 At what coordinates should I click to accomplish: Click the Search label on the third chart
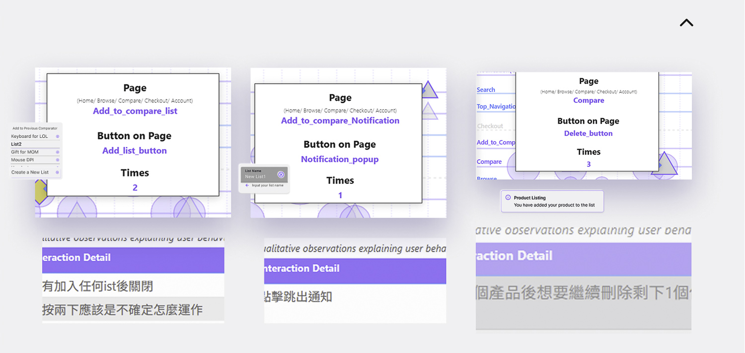click(486, 90)
